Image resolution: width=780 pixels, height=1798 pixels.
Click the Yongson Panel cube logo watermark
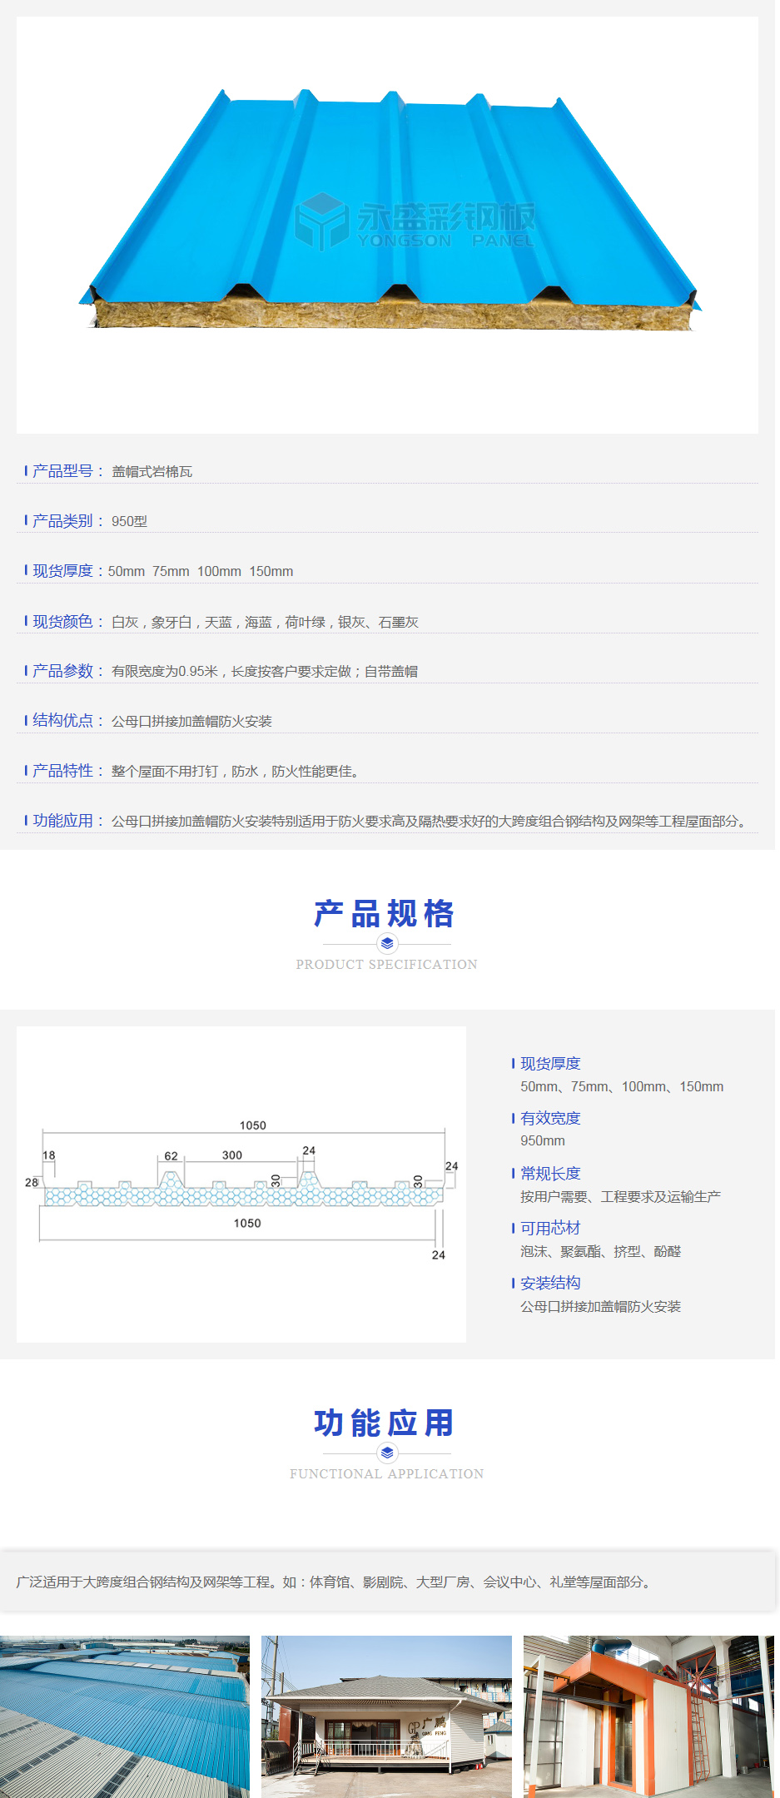point(321,221)
